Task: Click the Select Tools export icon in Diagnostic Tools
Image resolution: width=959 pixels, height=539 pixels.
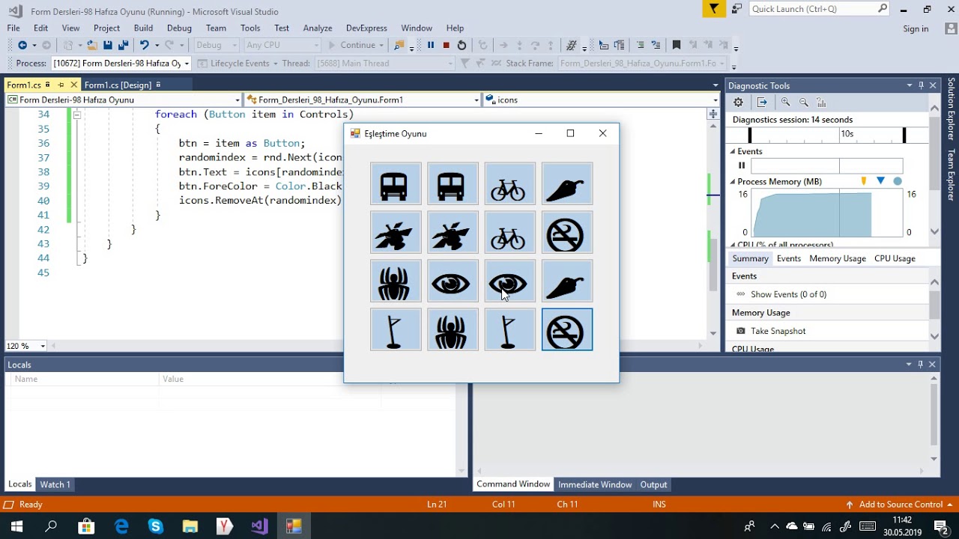Action: (762, 102)
